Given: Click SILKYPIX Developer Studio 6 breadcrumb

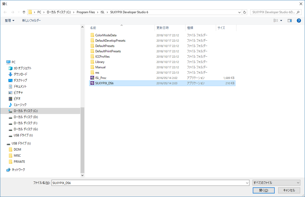Looking at the screenshot, I should (x=129, y=12).
